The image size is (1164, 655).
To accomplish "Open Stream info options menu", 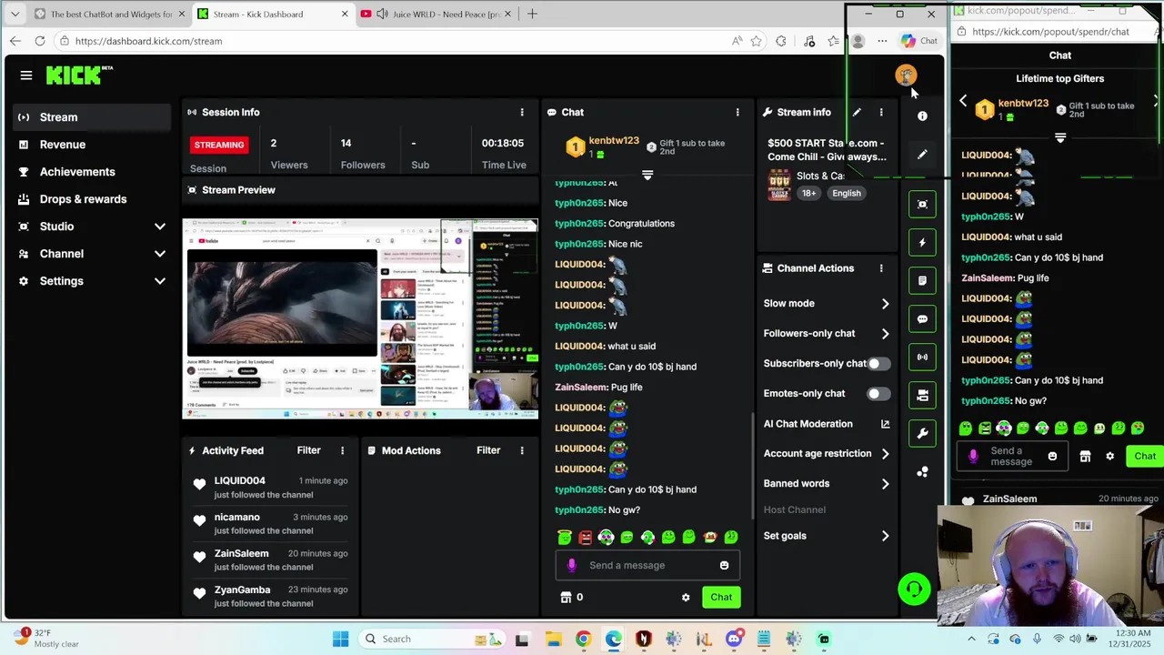I will (881, 112).
